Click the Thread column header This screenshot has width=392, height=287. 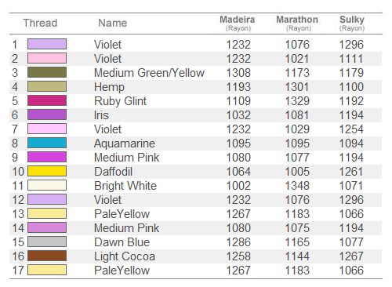point(40,23)
